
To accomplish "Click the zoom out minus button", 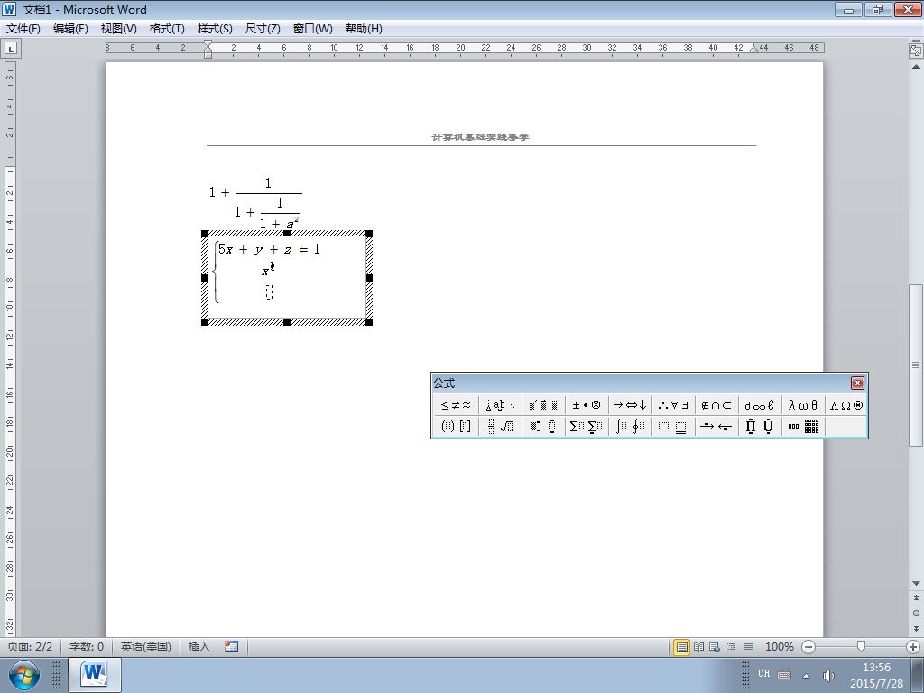I will tap(808, 647).
